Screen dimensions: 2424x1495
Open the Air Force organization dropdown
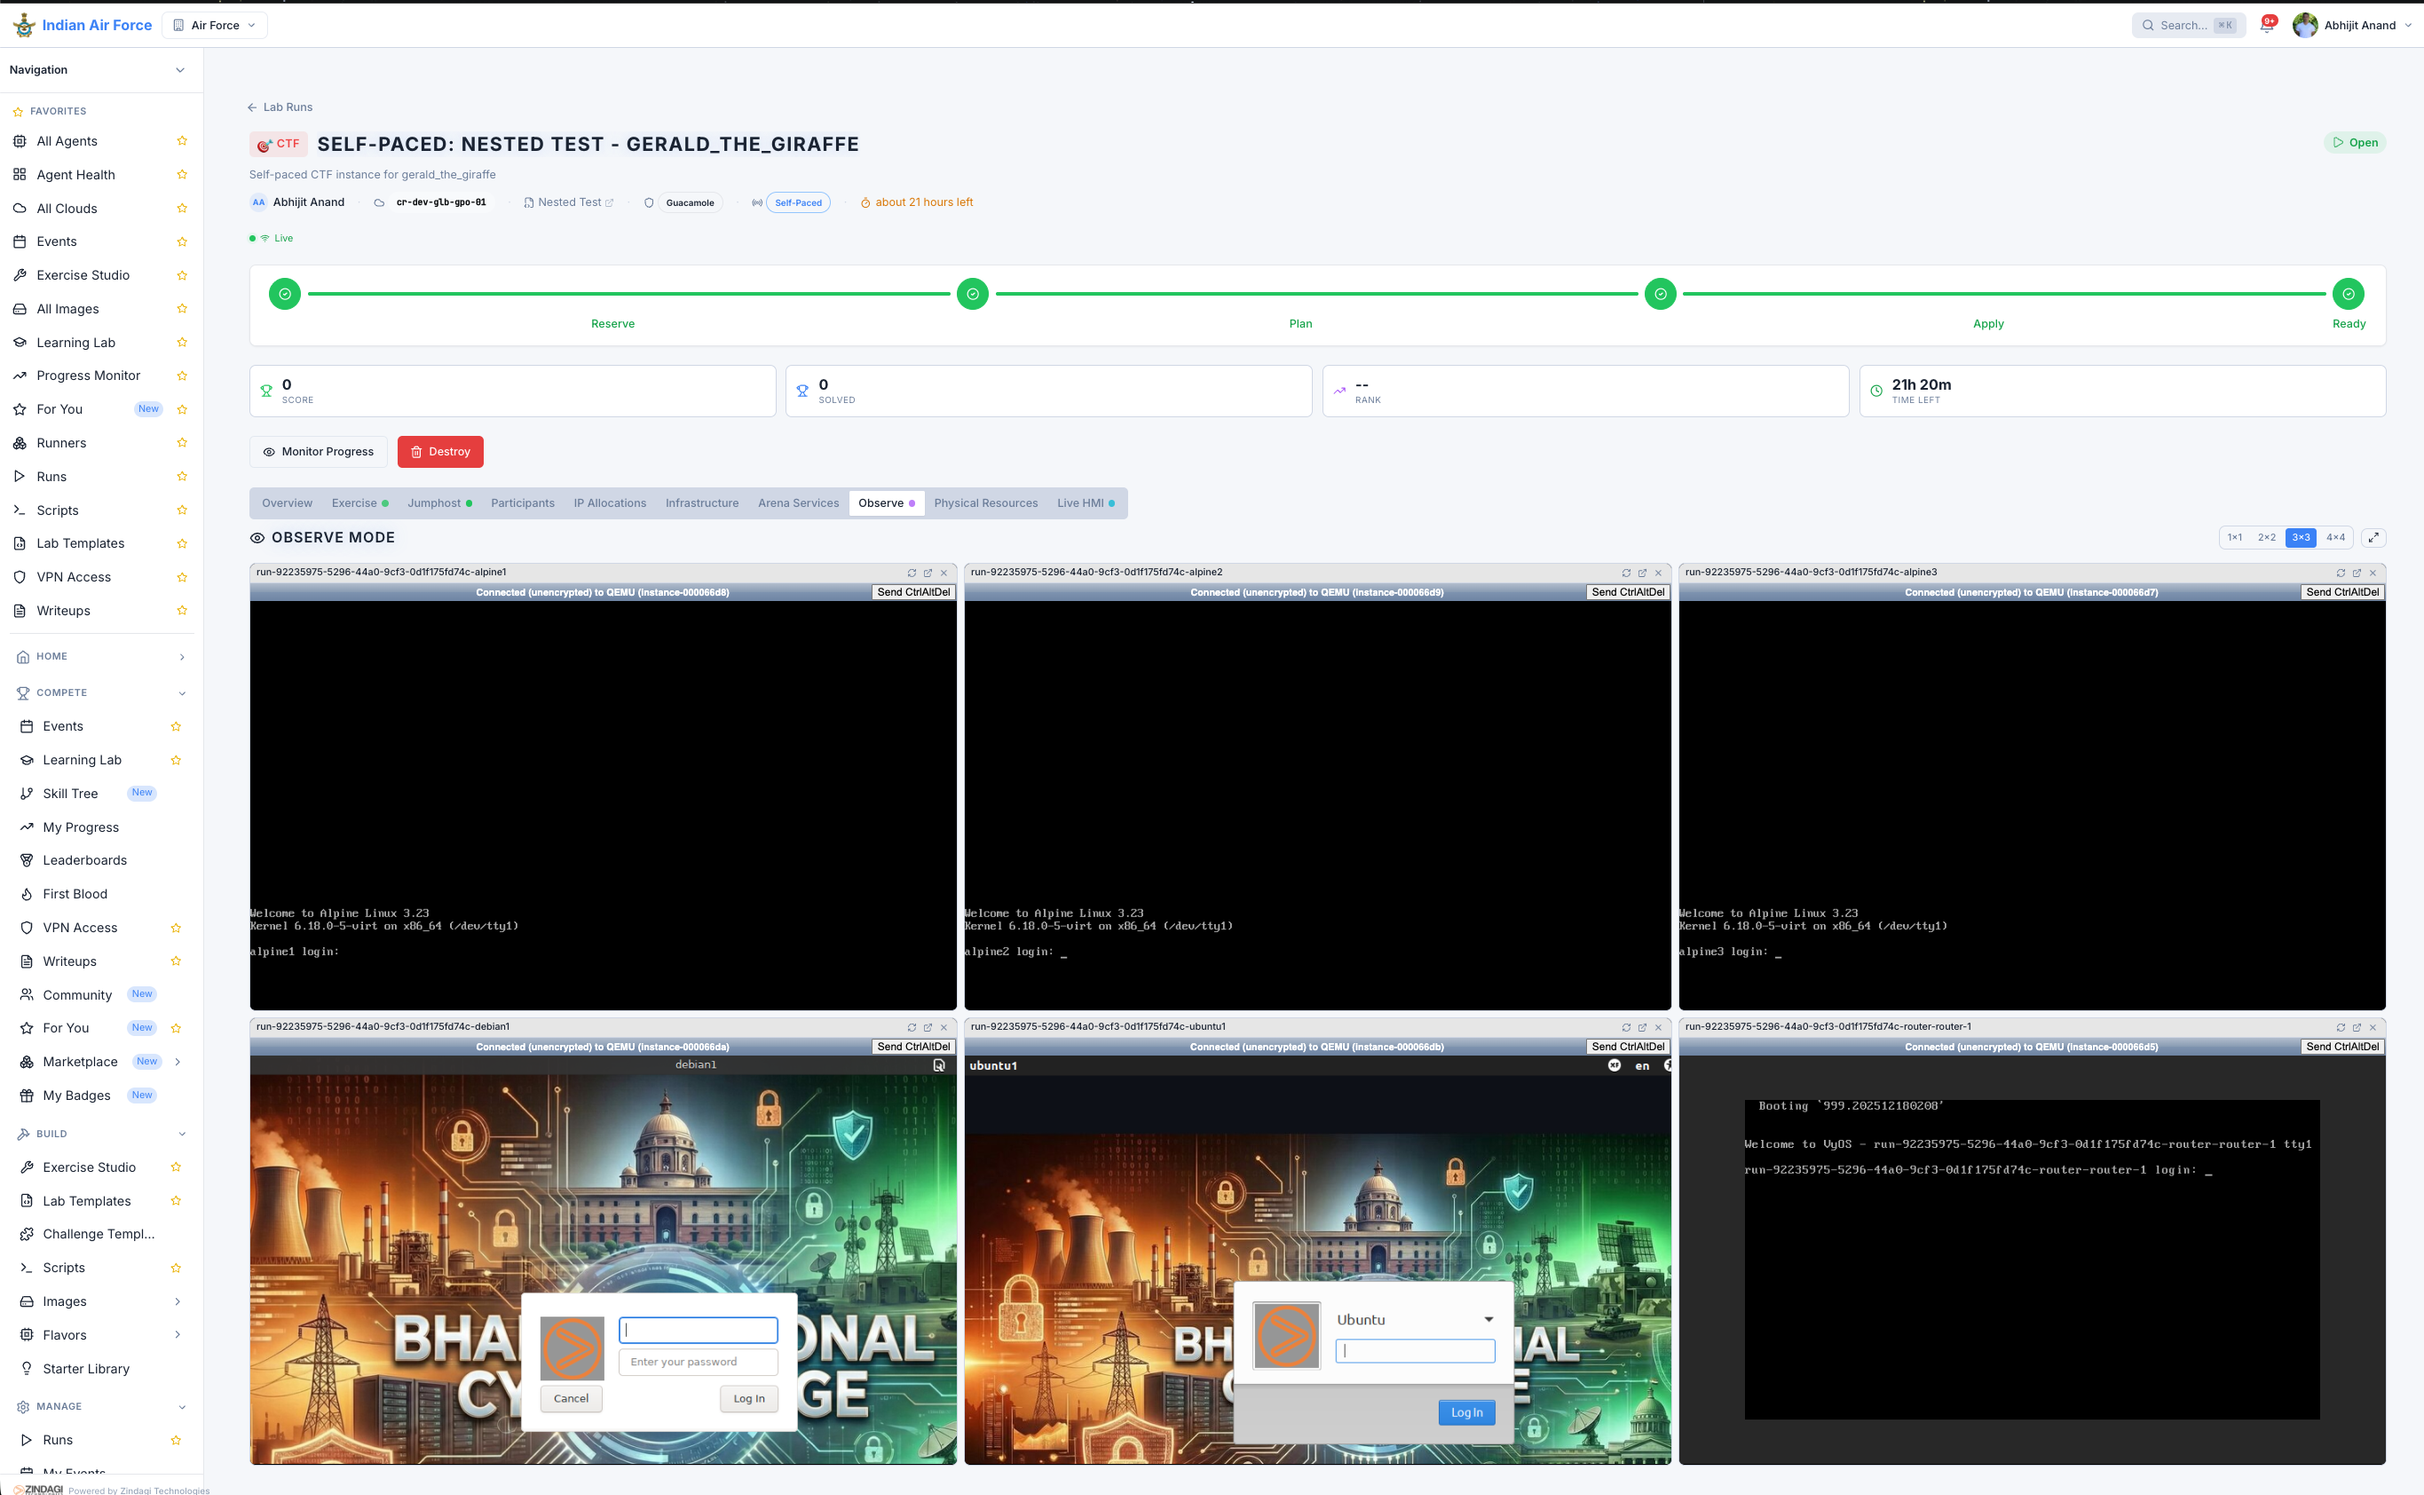[215, 26]
